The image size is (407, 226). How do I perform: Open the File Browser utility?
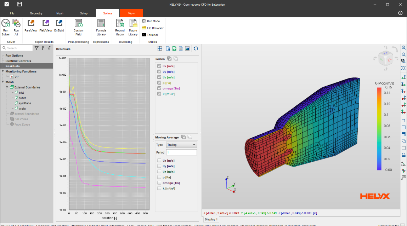click(x=153, y=28)
